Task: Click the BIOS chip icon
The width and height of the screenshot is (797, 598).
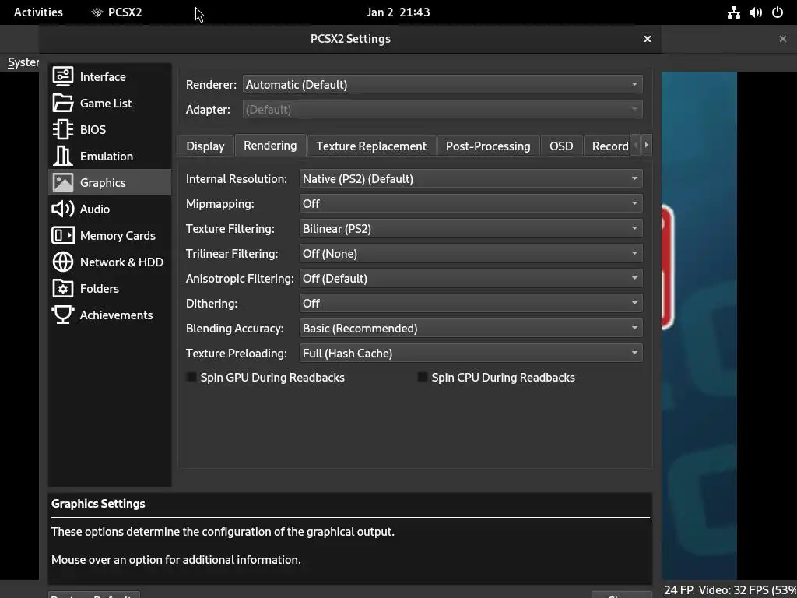Action: [63, 130]
